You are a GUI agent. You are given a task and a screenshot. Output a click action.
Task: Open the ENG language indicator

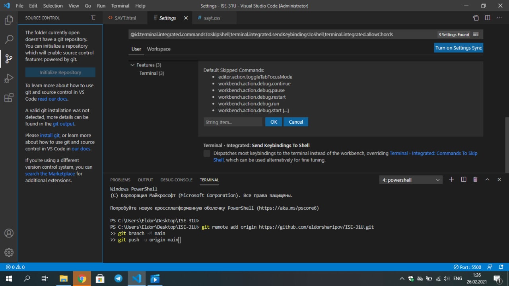point(458,278)
